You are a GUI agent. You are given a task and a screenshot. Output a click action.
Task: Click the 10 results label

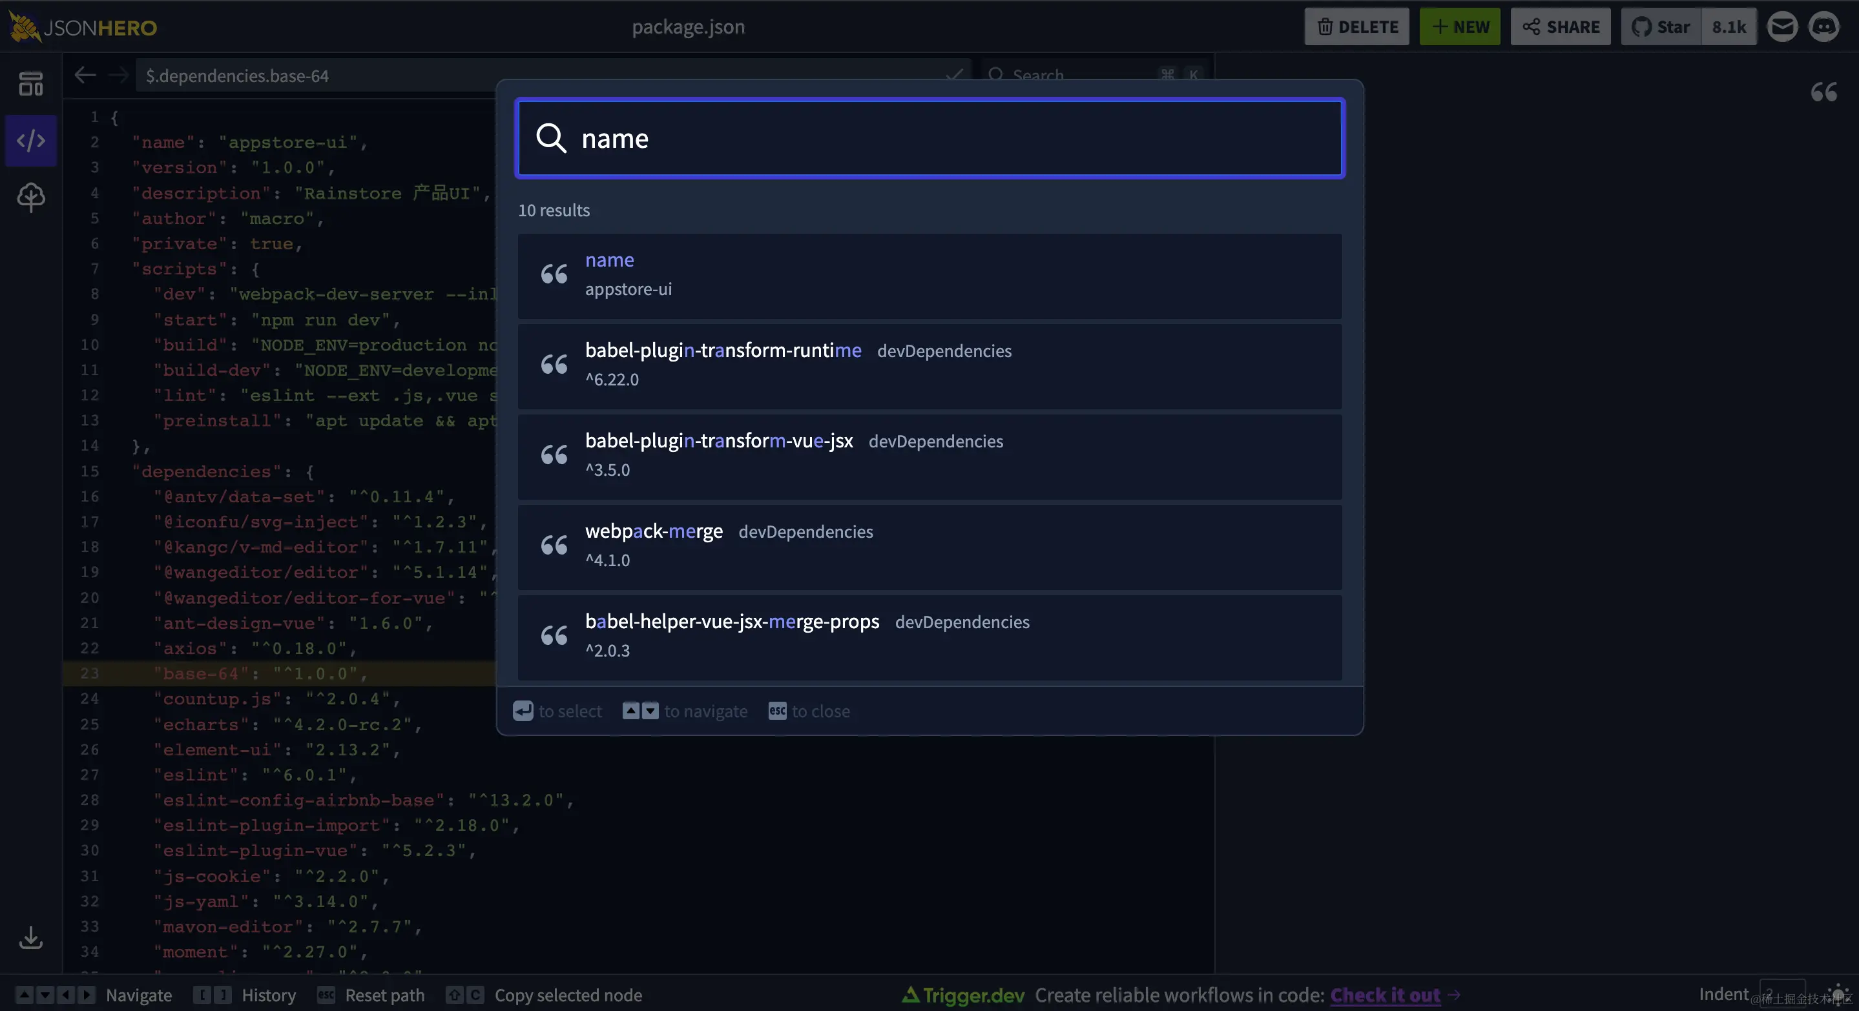(554, 210)
